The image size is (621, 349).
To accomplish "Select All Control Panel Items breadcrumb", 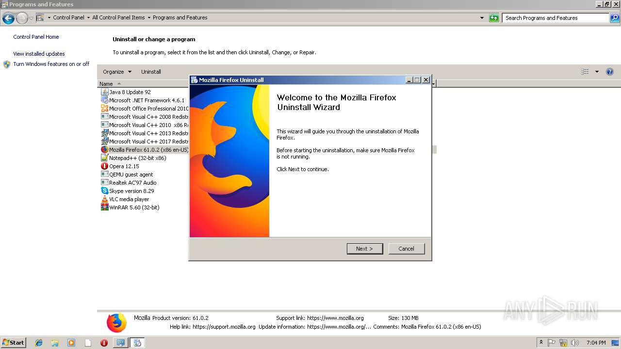I will click(x=118, y=17).
